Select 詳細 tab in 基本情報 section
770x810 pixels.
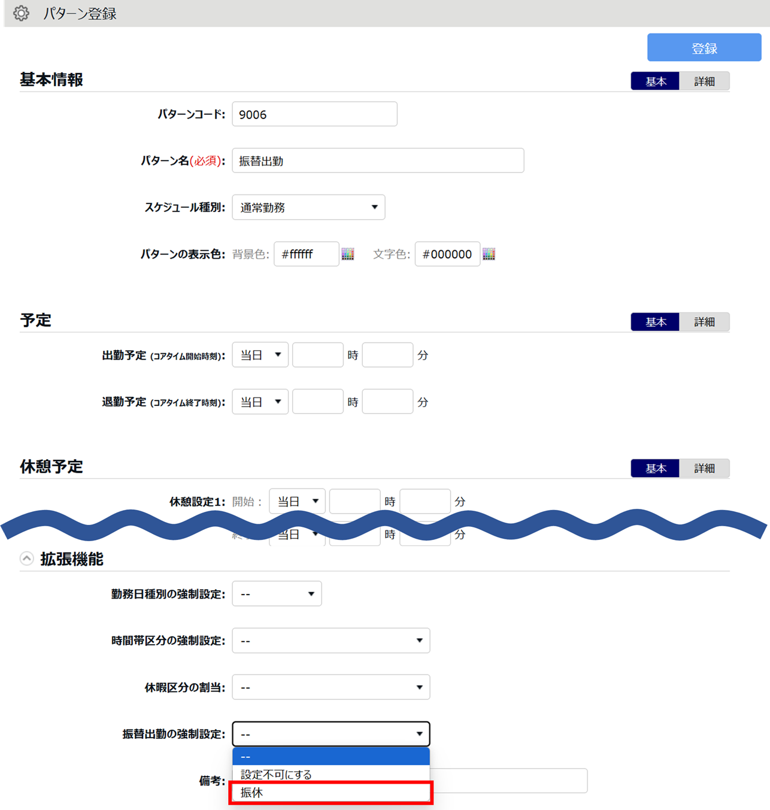point(705,81)
